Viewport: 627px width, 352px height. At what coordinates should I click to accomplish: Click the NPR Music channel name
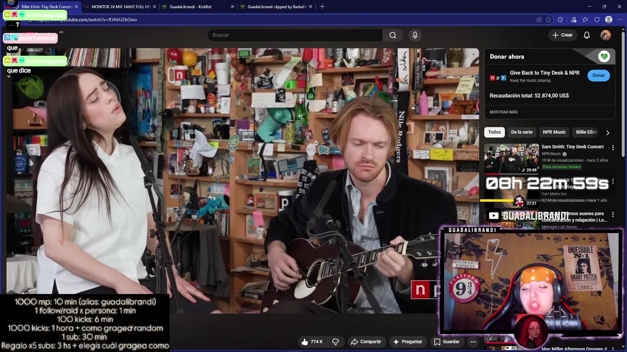point(551,154)
